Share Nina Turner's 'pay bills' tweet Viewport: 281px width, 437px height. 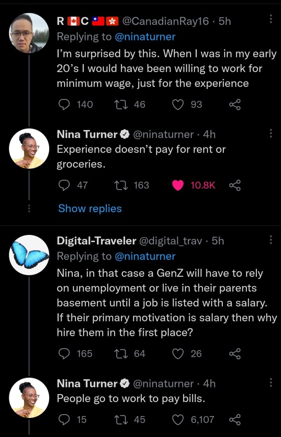(x=235, y=419)
